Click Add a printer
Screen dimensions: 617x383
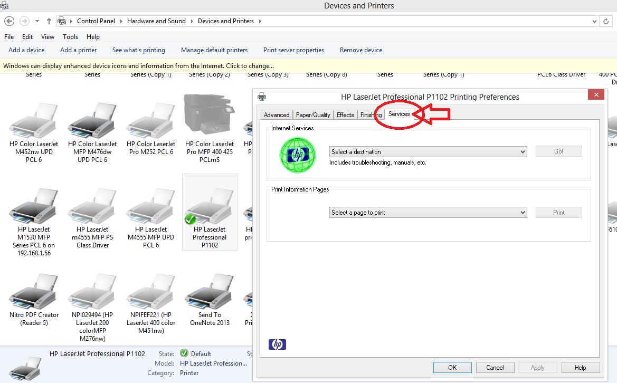(78, 50)
